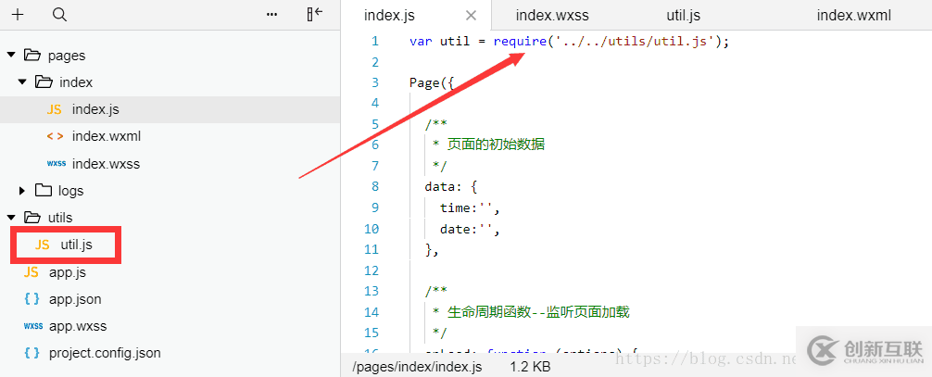Image resolution: width=932 pixels, height=377 pixels.
Task: Collapse the file tree panel icon
Action: click(x=314, y=14)
